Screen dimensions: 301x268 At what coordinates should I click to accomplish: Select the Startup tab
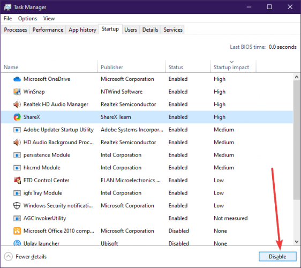[x=110, y=29]
